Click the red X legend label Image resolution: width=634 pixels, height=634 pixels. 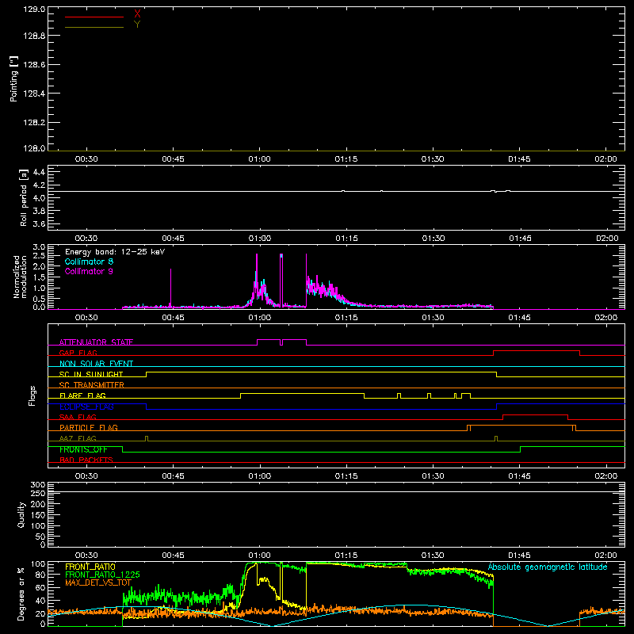(137, 14)
